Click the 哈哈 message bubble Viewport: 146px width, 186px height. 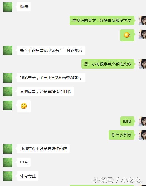click(127, 121)
